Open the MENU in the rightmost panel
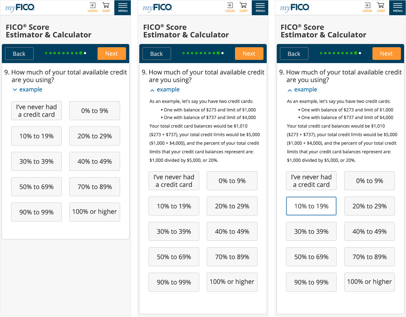Image resolution: width=406 pixels, height=317 pixels. [397, 7]
